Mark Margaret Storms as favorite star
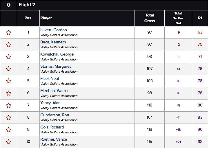 coord(8,69)
